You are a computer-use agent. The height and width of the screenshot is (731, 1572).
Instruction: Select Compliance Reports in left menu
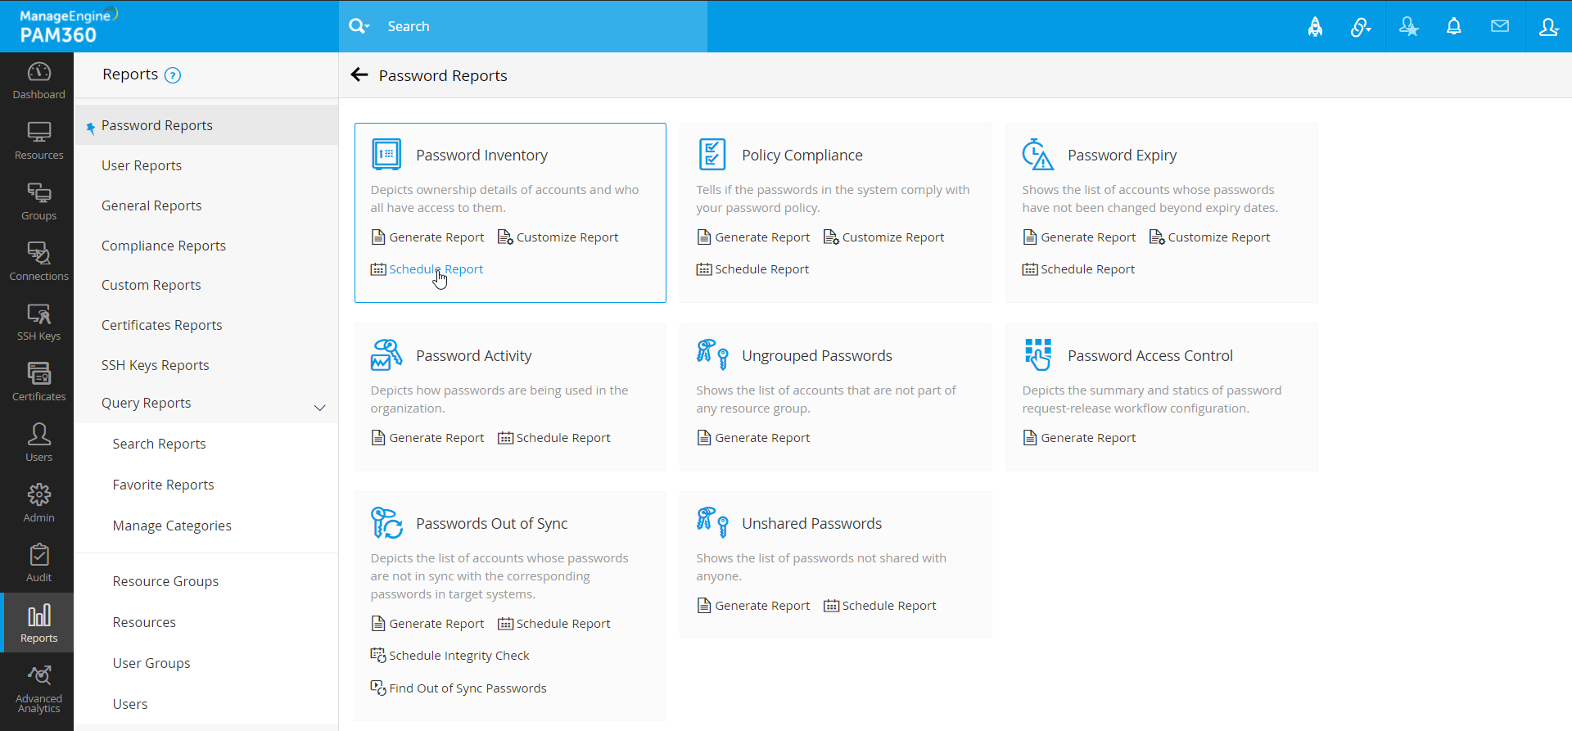(164, 246)
